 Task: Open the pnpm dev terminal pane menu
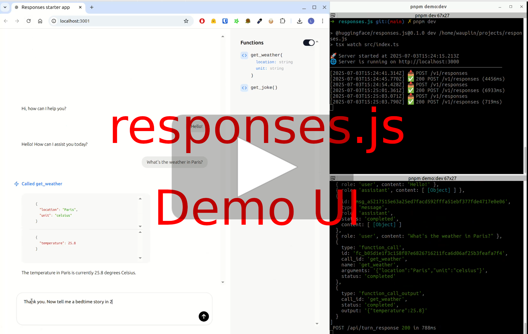pos(333,15)
